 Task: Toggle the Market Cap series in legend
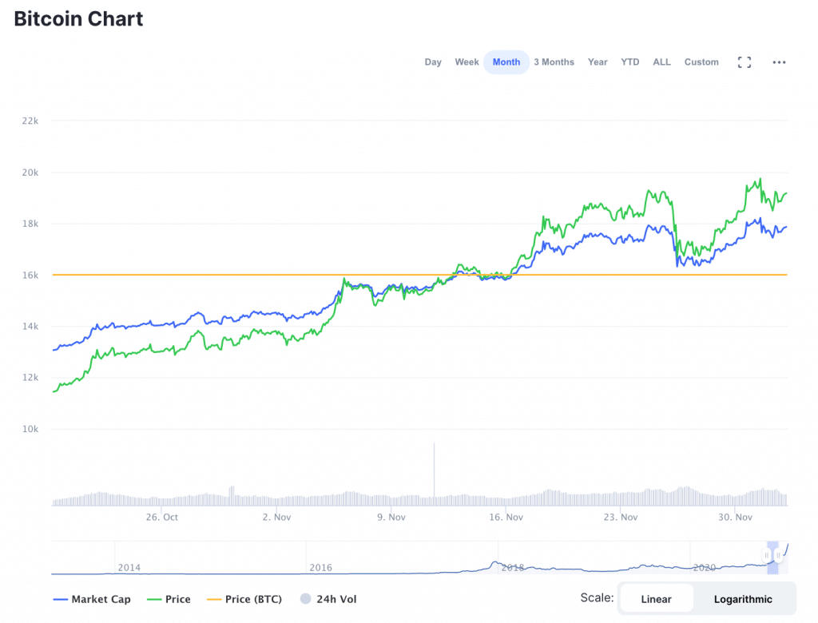coord(91,599)
